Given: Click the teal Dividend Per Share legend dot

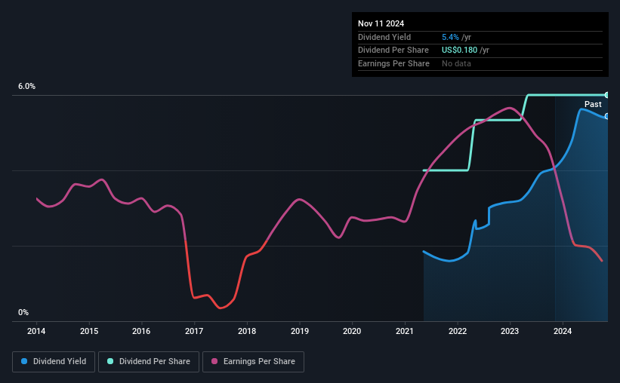Looking at the screenshot, I should point(110,361).
